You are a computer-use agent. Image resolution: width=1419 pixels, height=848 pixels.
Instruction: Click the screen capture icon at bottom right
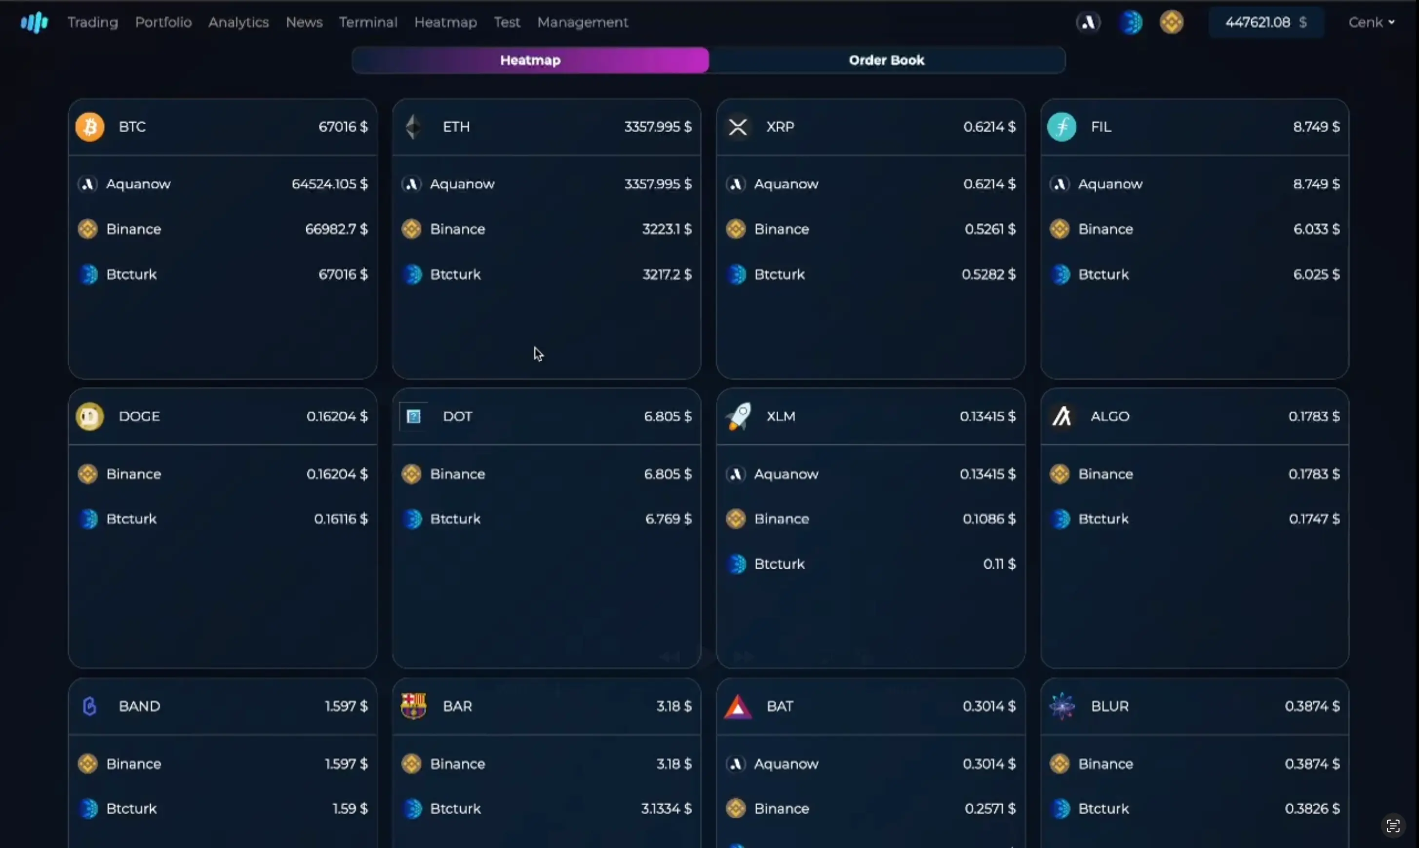click(1393, 826)
